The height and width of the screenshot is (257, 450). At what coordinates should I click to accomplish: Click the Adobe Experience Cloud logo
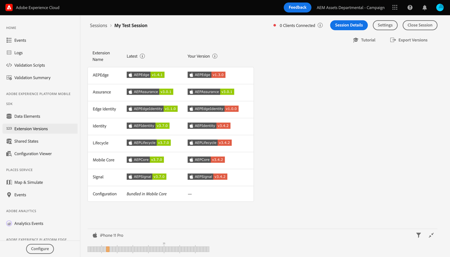pos(9,7)
